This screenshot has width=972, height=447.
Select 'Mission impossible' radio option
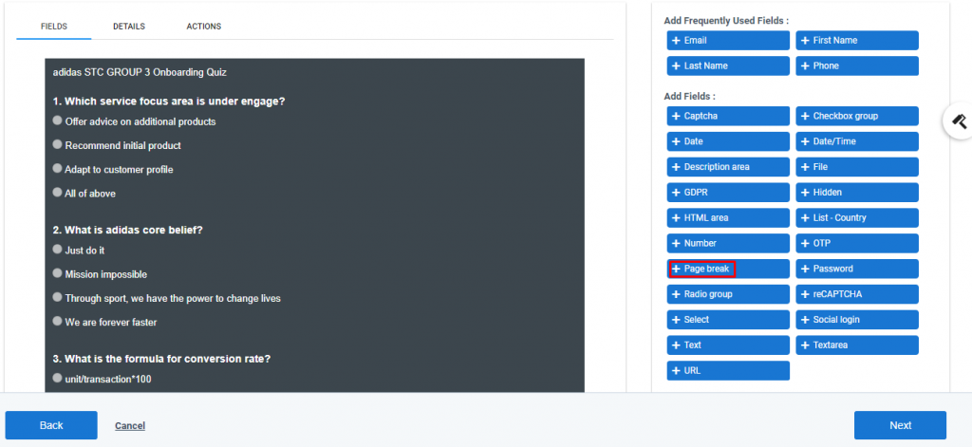pos(58,273)
